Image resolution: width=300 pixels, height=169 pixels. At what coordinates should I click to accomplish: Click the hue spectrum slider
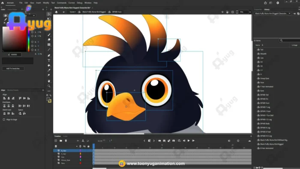(x=29, y=39)
